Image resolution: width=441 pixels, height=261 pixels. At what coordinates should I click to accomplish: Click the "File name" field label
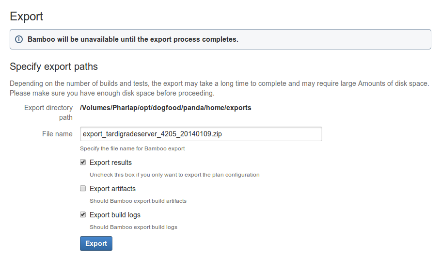pyautogui.click(x=57, y=134)
